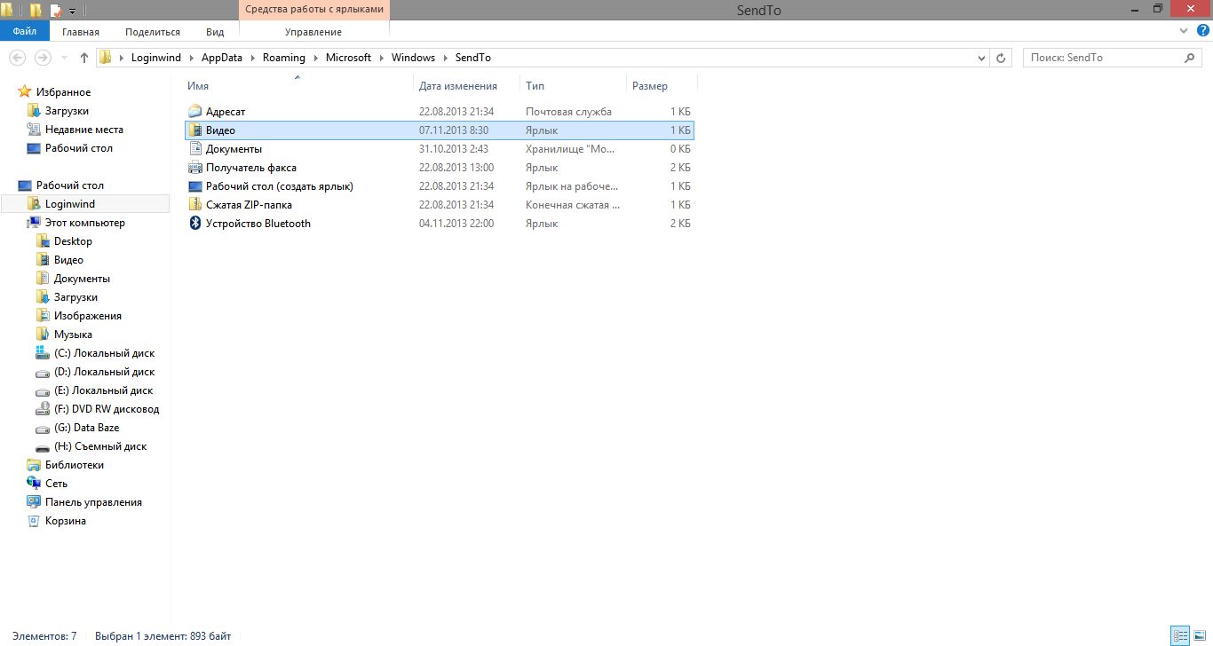The image size is (1213, 646).
Task: Select the fax recipient shortcut icon
Action: click(195, 168)
